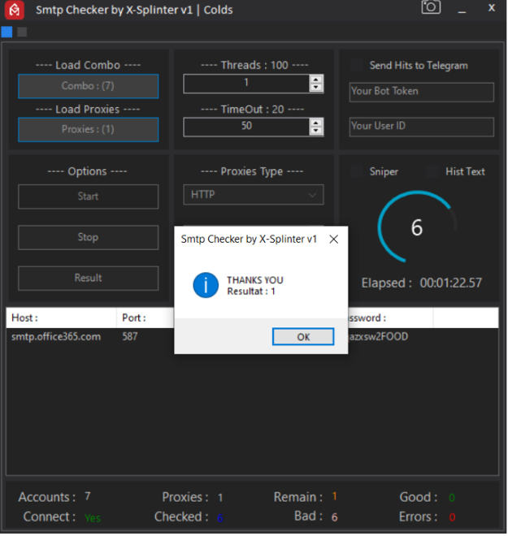Image resolution: width=508 pixels, height=536 pixels.
Task: Click the Stop button
Action: click(x=89, y=237)
